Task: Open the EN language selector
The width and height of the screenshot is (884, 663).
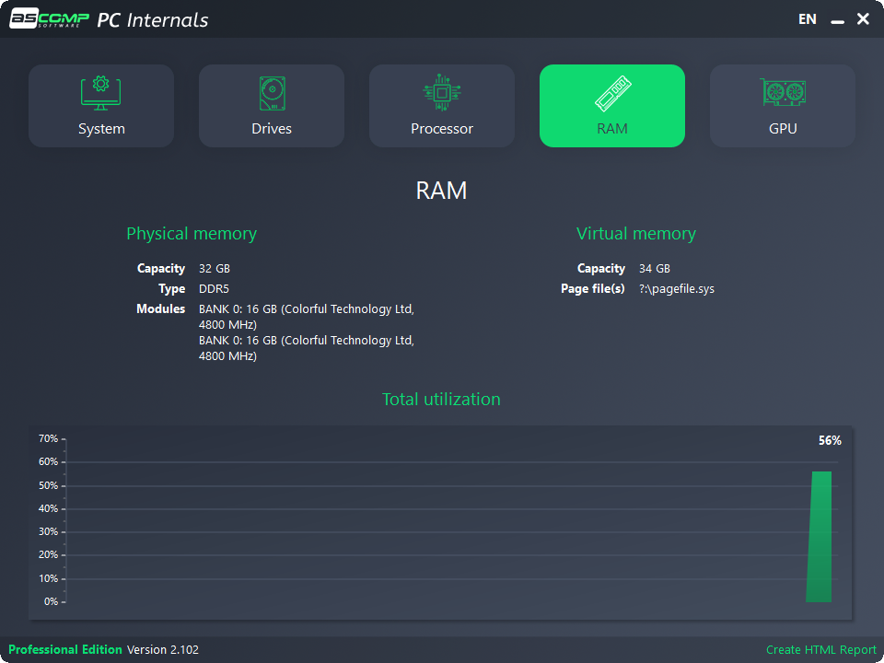Action: click(x=807, y=18)
